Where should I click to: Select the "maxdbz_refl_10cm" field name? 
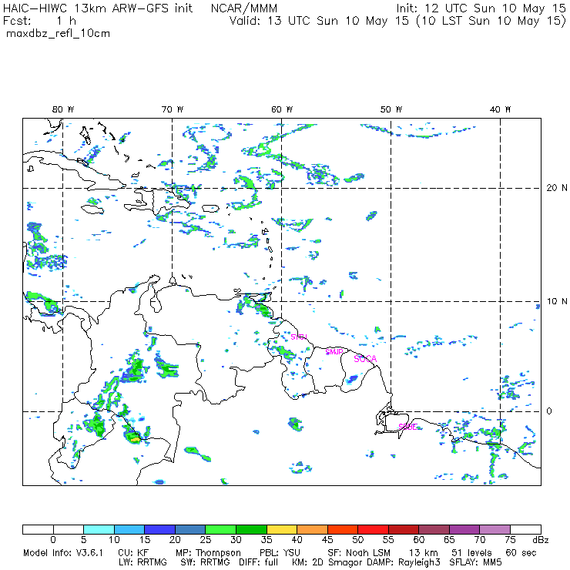(59, 34)
